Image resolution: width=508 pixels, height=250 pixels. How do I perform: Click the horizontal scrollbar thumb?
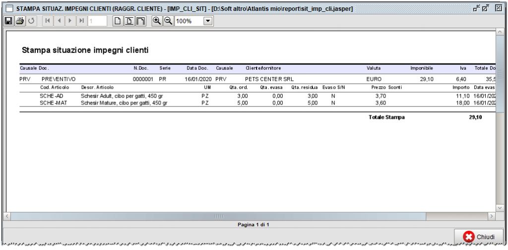pyautogui.click(x=218, y=216)
